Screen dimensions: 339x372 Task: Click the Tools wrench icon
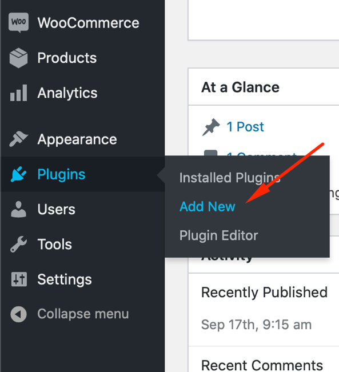click(x=18, y=244)
